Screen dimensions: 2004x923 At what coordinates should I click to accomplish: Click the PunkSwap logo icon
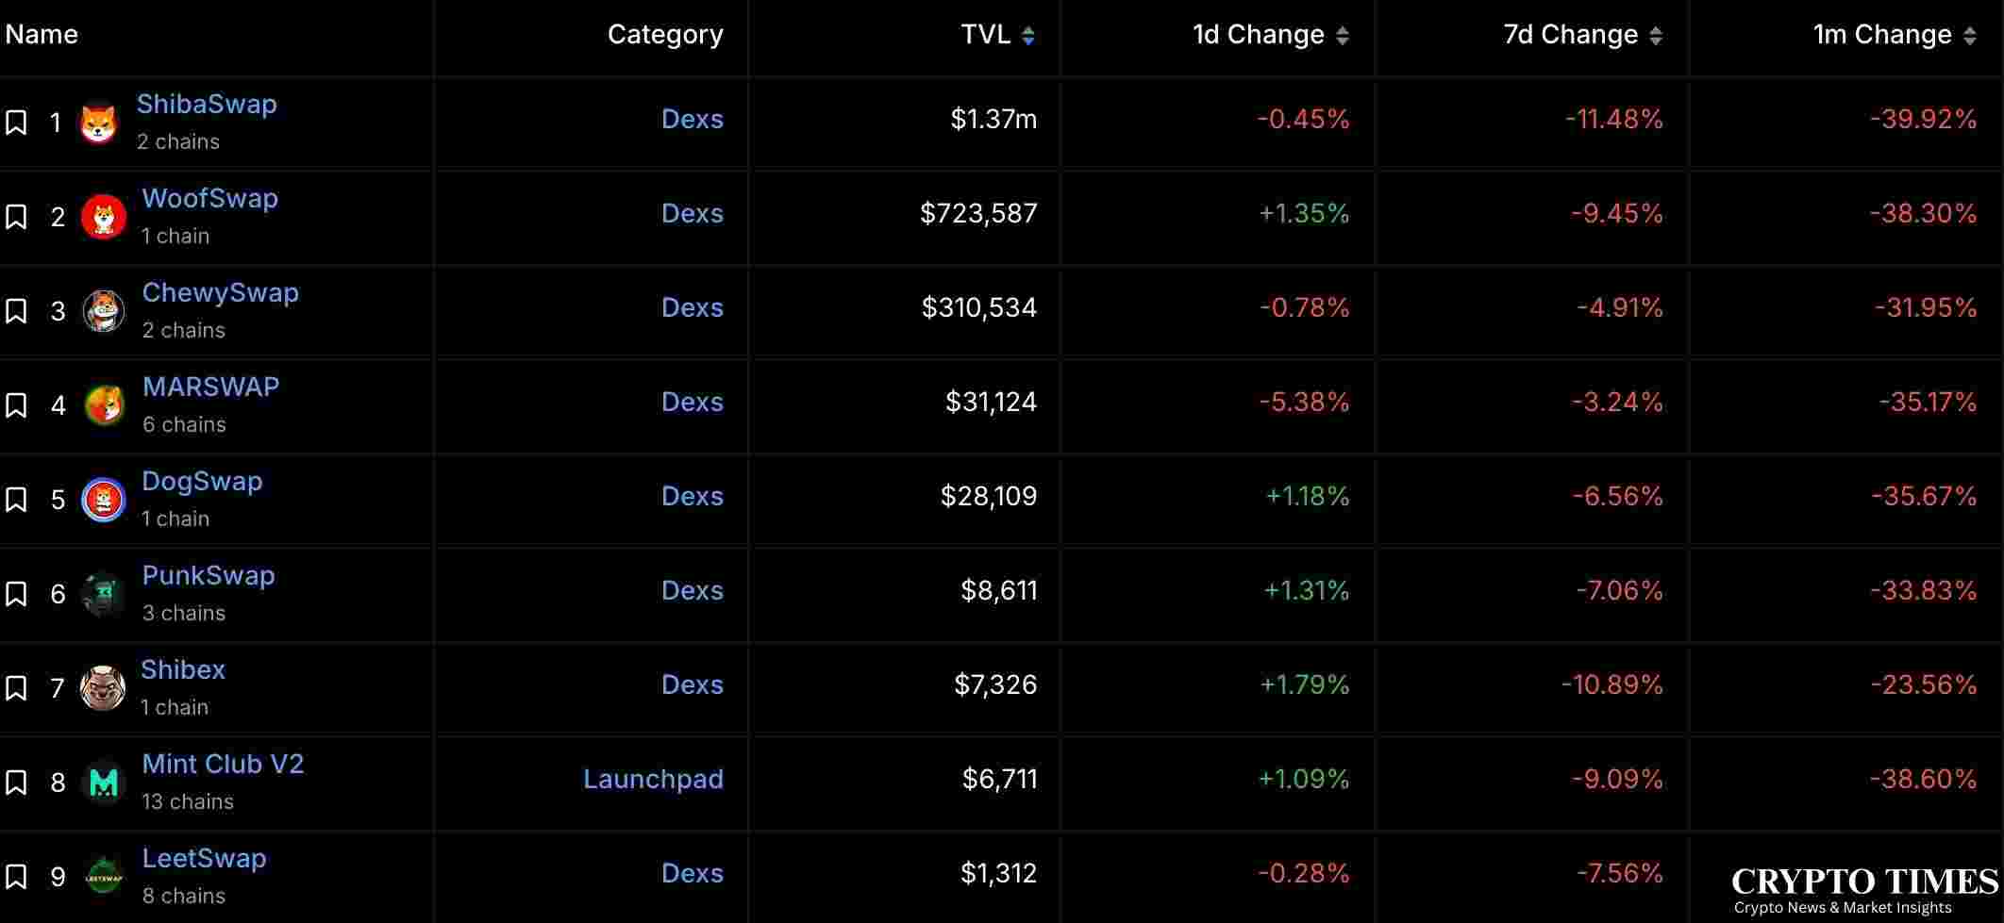pos(103,594)
